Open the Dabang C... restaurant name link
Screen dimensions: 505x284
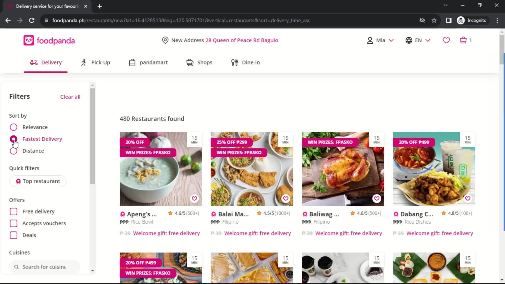pos(417,214)
